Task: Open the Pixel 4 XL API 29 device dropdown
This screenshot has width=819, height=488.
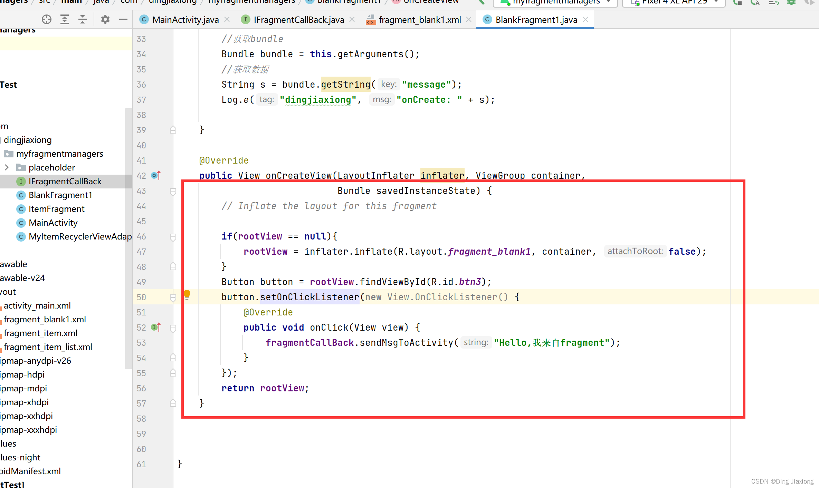Action: point(674,2)
